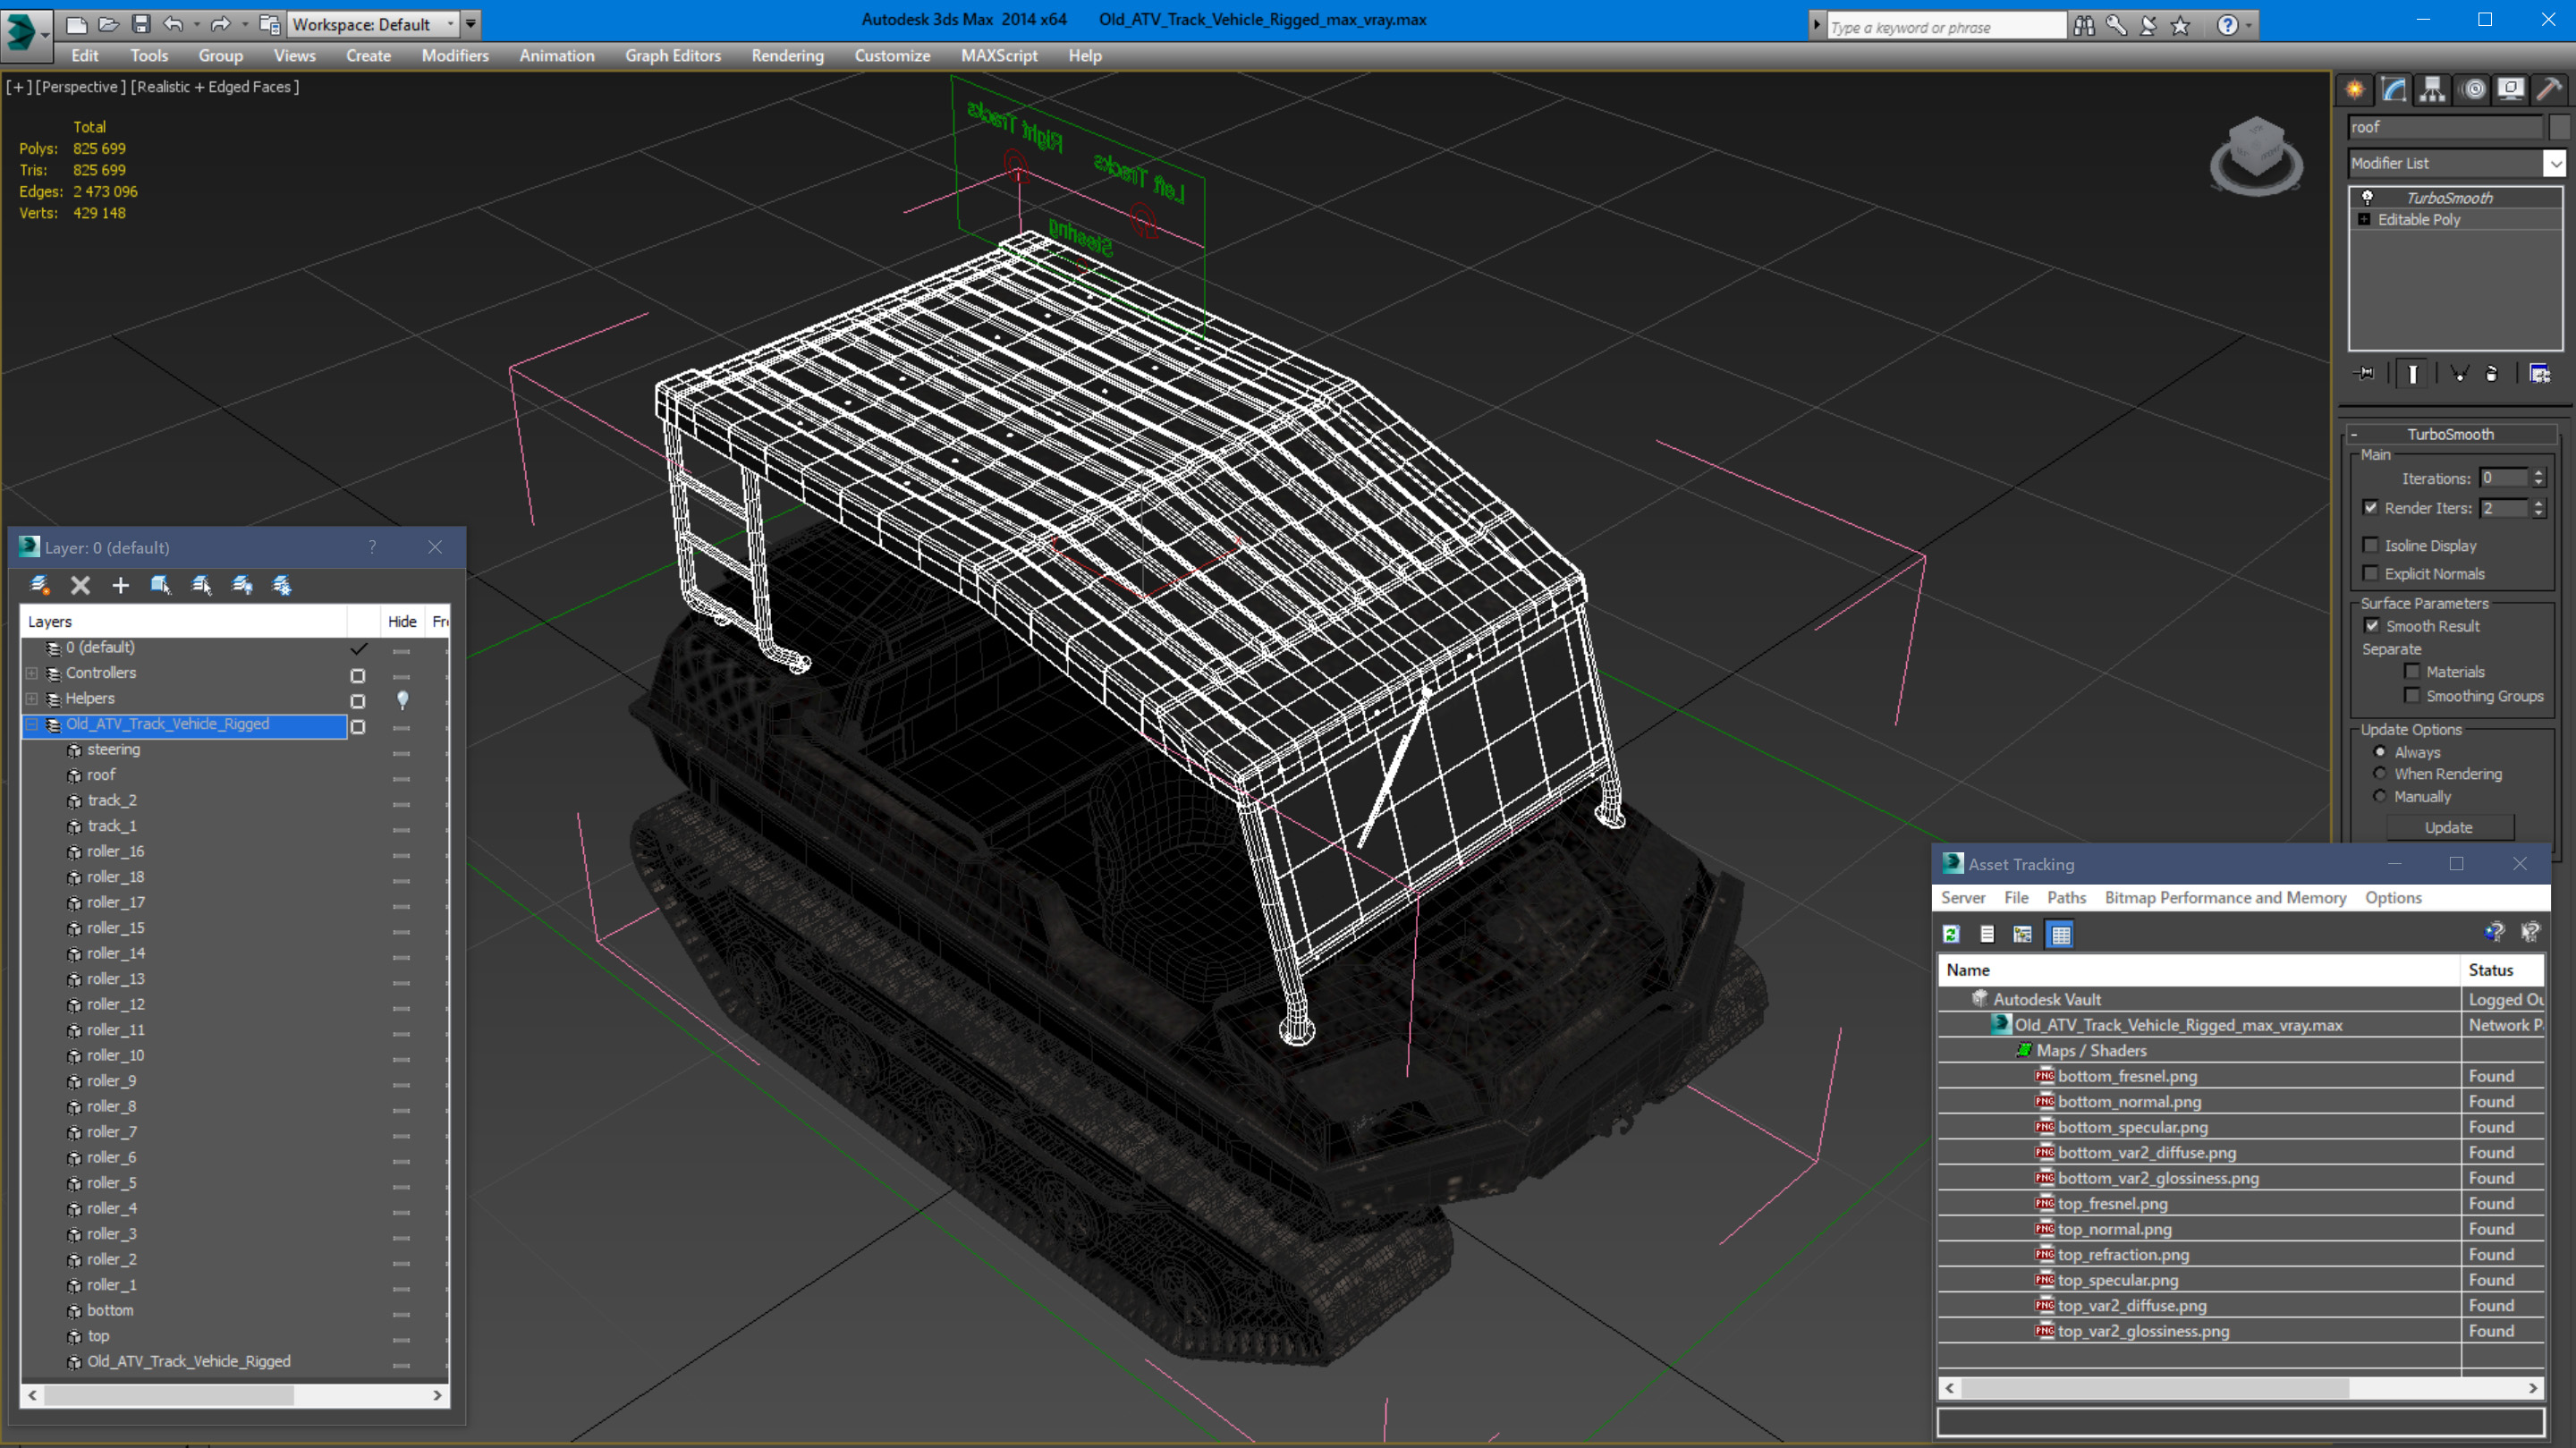Click Create New Layer plus icon

click(120, 585)
